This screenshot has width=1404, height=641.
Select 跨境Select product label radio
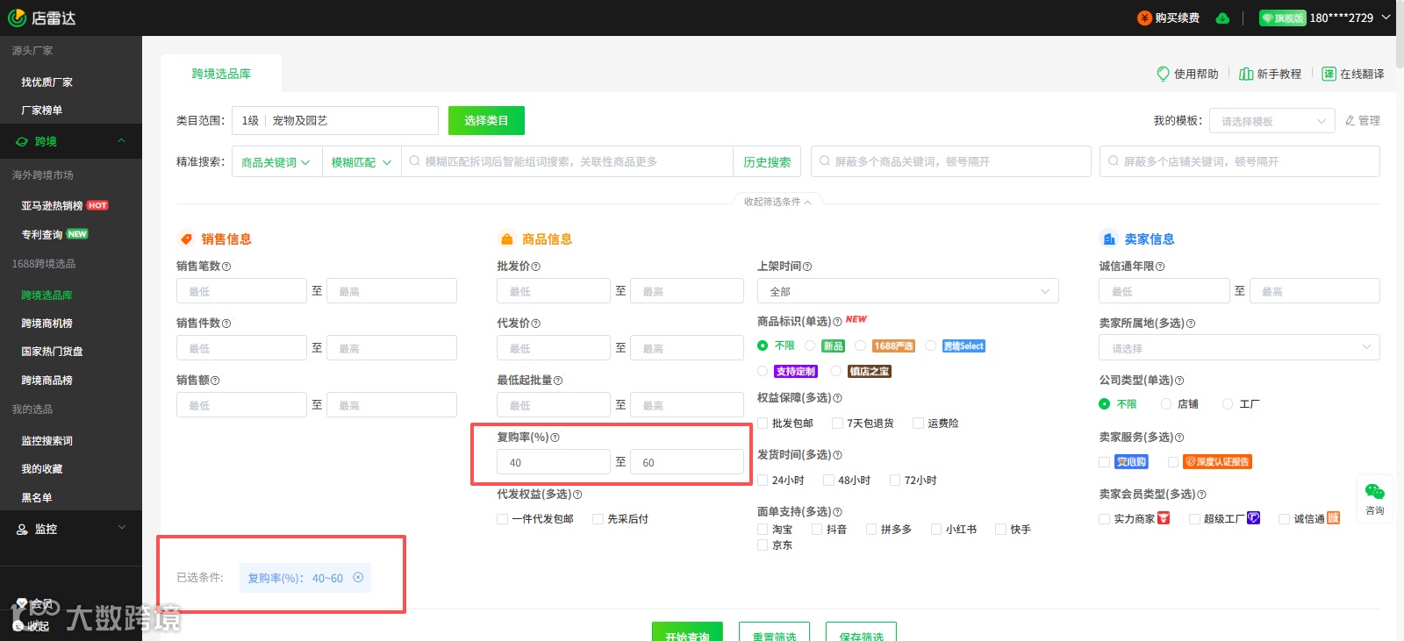click(x=930, y=345)
